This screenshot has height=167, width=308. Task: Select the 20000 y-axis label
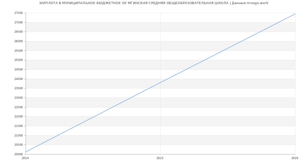coord(18,154)
